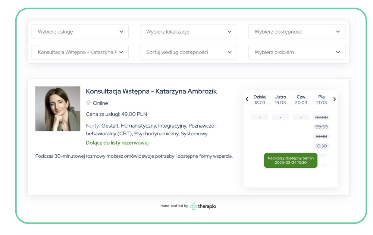Open the "Konsultacja Wstępna - Katarzyna A" filter dropdown

pyautogui.click(x=80, y=52)
